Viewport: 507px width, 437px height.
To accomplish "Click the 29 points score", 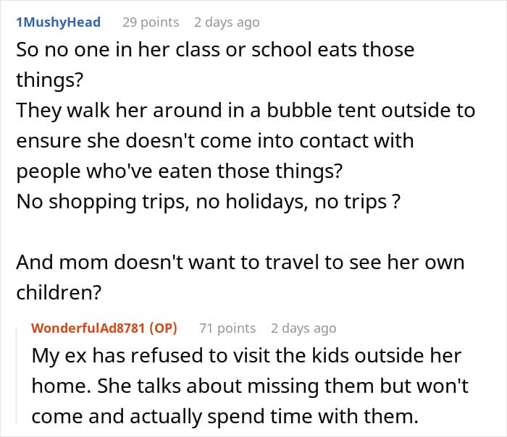I will point(151,22).
